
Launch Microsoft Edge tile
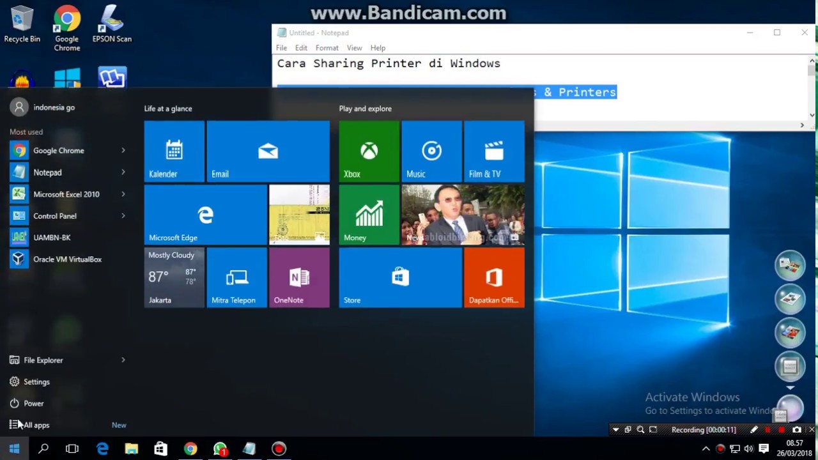click(x=206, y=215)
